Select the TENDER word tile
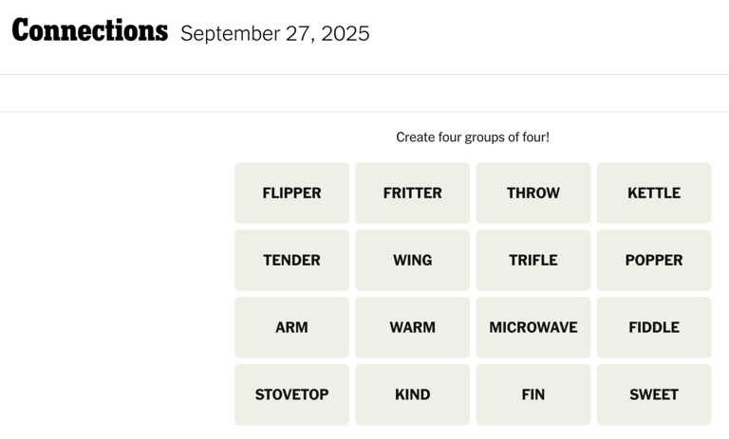The height and width of the screenshot is (439, 729). pos(291,261)
